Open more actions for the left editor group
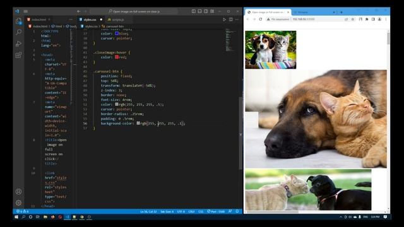This screenshot has width=404, height=227. [71, 20]
